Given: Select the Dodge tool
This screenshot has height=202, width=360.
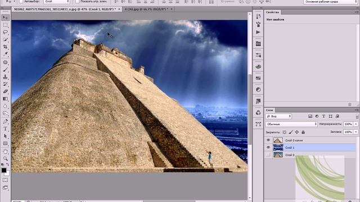Looking at the screenshot, I should [x=5, y=113].
